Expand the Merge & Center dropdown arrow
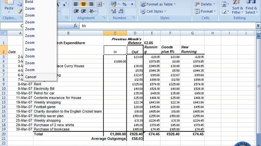 coord(104,4)
